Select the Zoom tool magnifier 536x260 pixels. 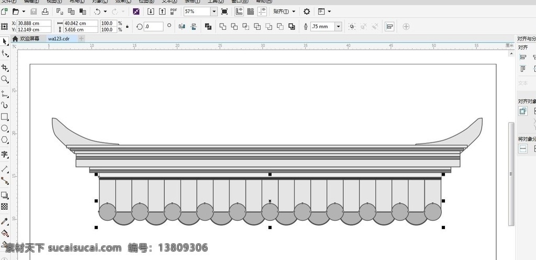click(4, 80)
